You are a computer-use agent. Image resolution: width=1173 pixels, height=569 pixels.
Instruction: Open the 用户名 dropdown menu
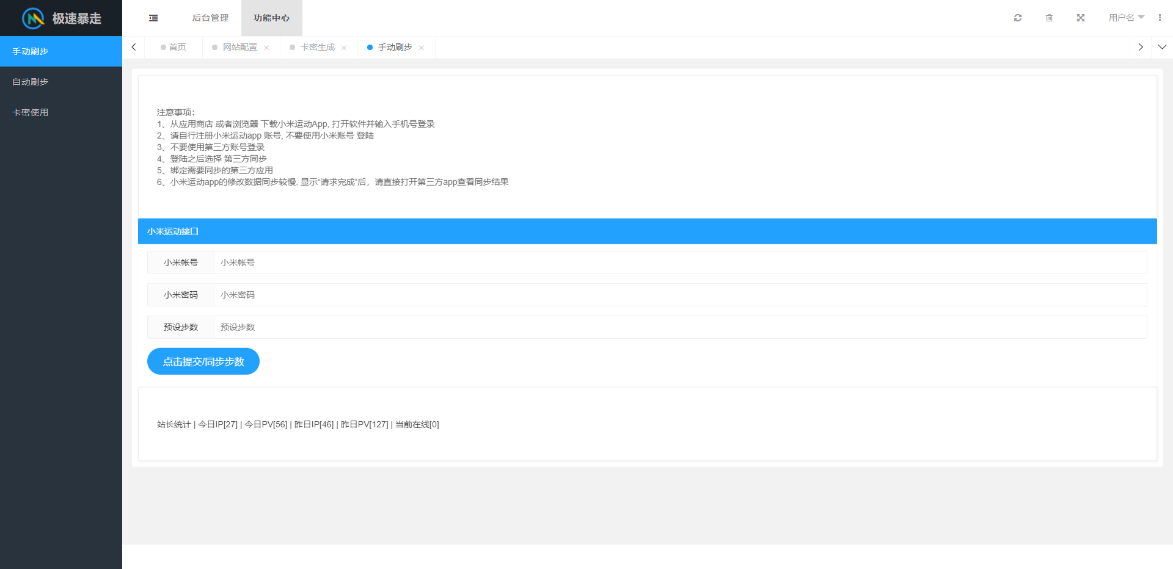[1126, 18]
